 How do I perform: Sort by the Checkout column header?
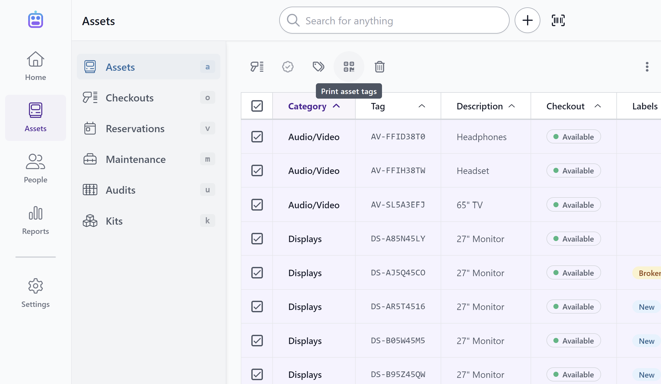(x=574, y=106)
